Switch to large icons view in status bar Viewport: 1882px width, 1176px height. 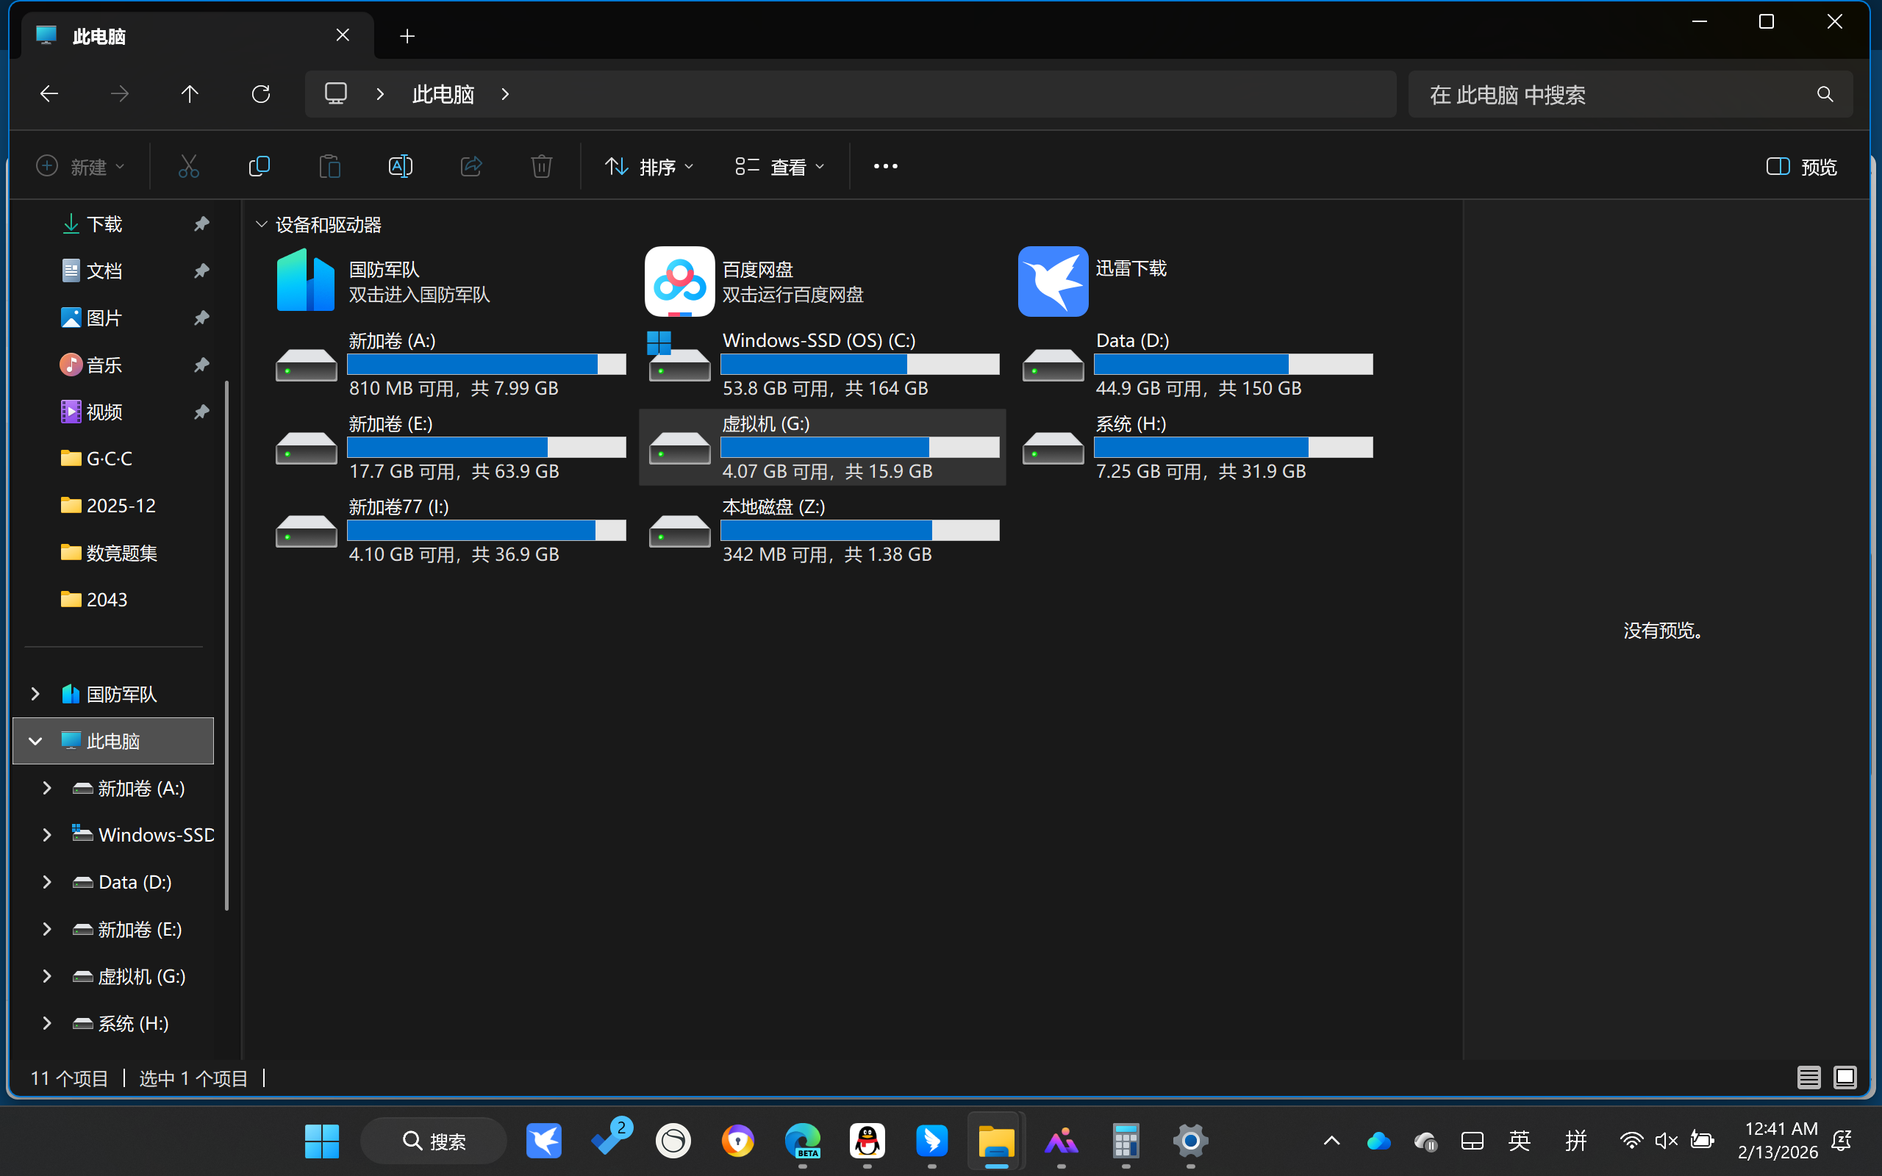point(1845,1078)
